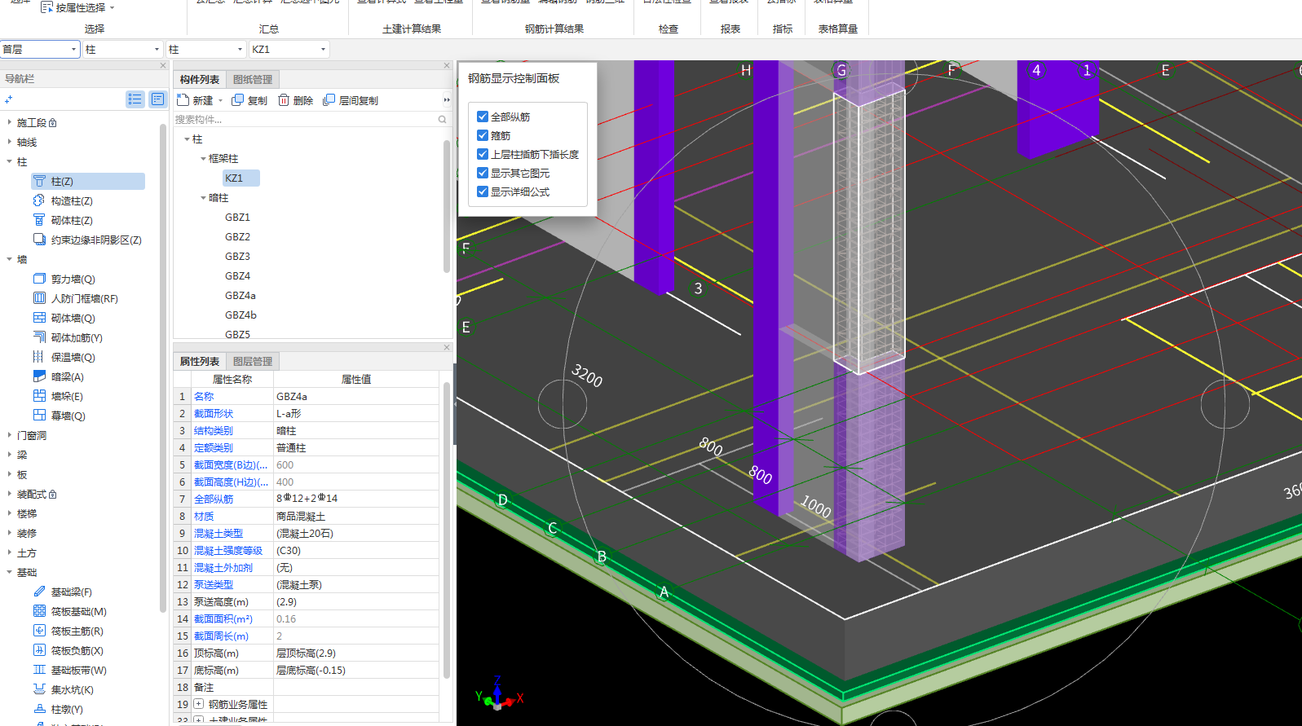
Task: Click 按属性选择 in ribbon
Action: (x=77, y=7)
